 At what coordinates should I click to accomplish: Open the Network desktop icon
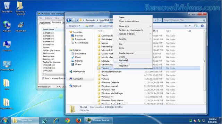click(x=7, y=26)
